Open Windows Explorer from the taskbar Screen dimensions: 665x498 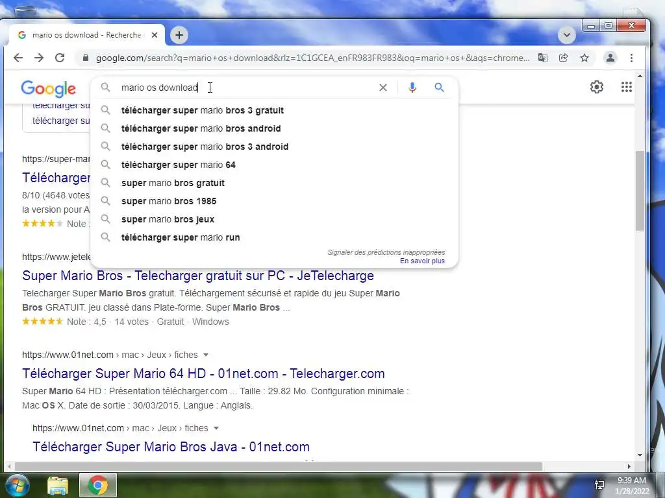tap(58, 485)
